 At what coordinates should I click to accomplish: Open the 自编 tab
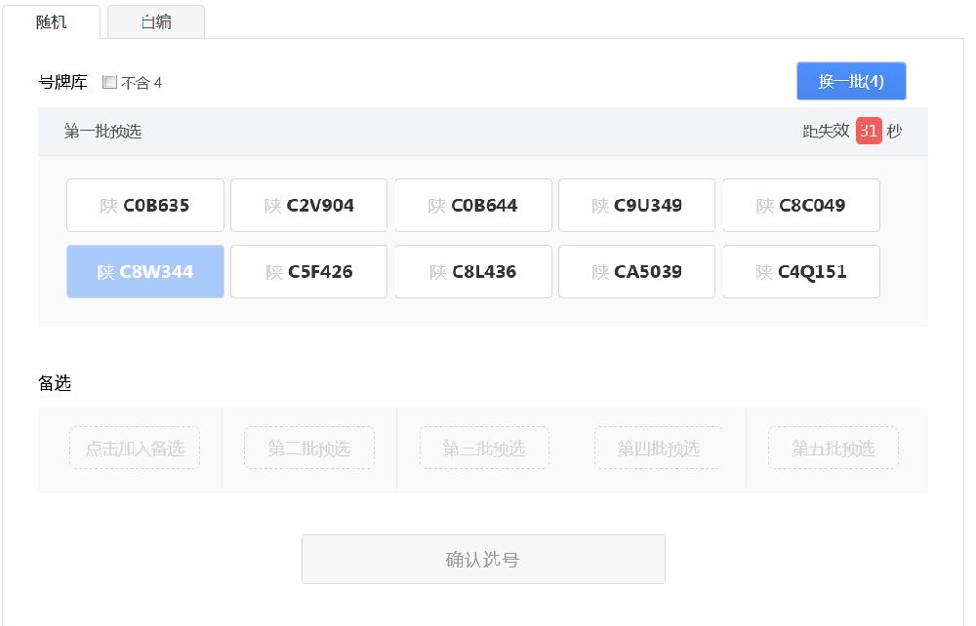point(156,21)
